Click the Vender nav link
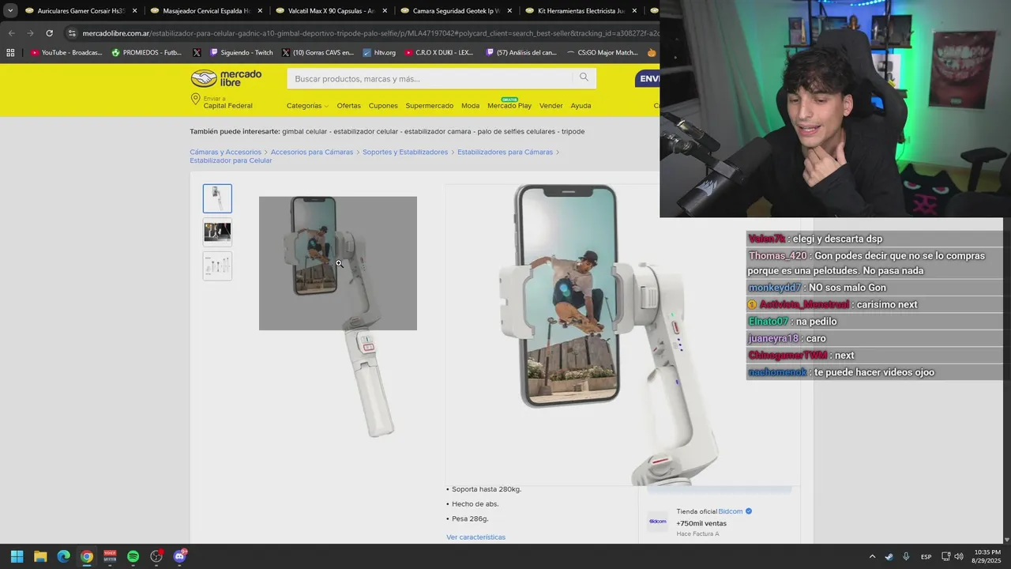1011x569 pixels. (551, 106)
